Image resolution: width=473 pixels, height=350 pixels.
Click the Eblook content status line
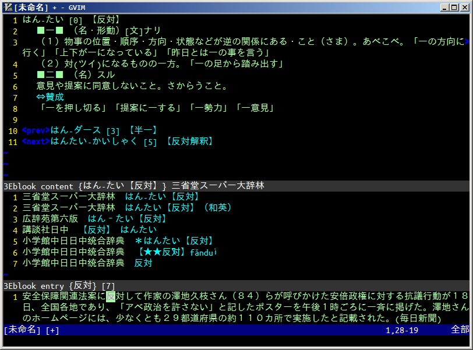[236, 186]
